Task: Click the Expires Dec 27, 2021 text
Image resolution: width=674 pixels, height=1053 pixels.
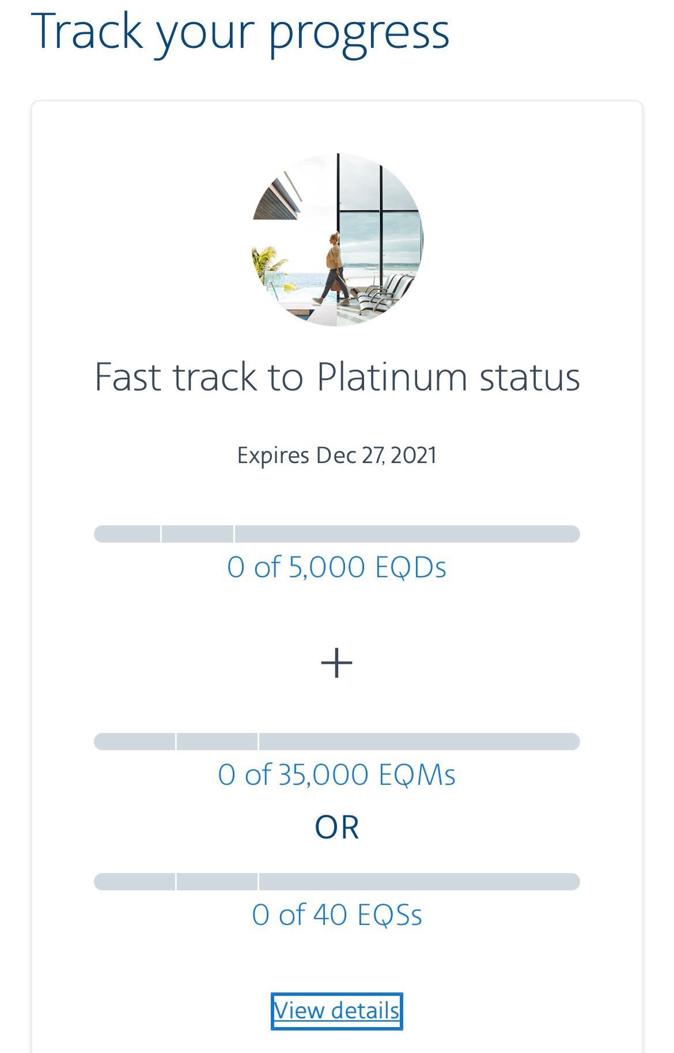Action: [337, 456]
